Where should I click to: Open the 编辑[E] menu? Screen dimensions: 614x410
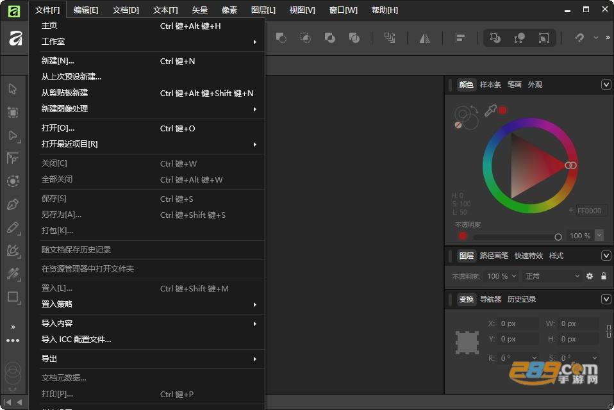[x=86, y=10]
